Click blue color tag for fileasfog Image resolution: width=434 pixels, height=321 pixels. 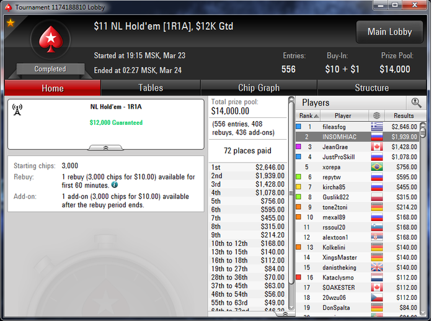tap(298, 127)
